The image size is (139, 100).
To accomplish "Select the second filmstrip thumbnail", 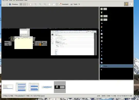I will pos(21,87).
